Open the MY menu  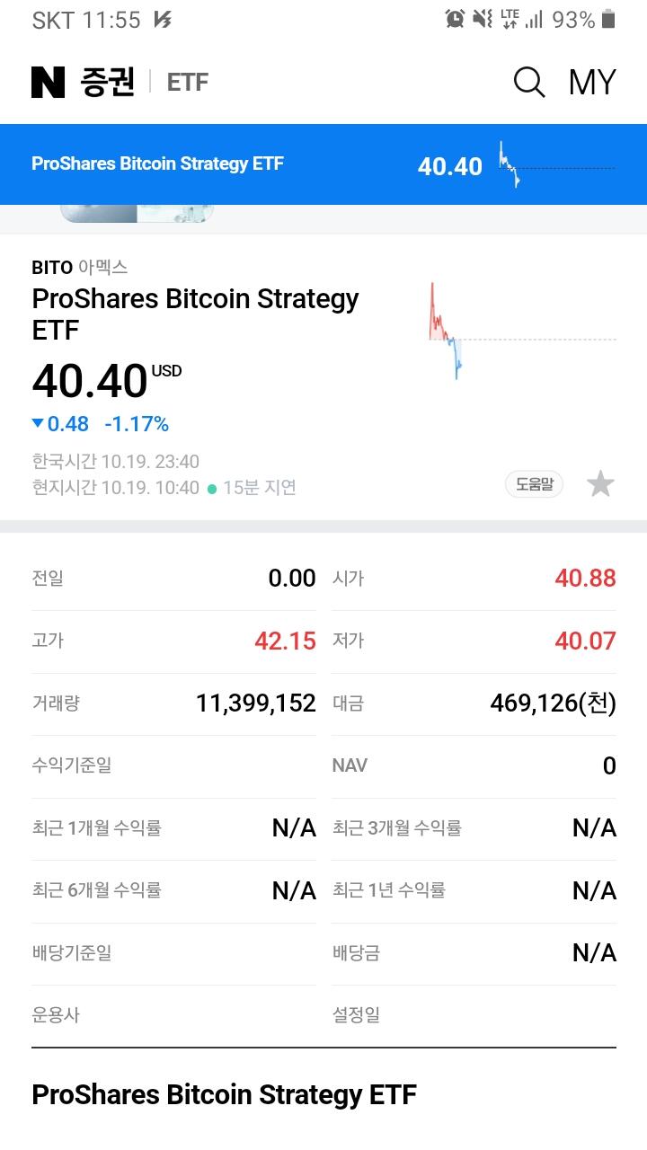coord(592,83)
